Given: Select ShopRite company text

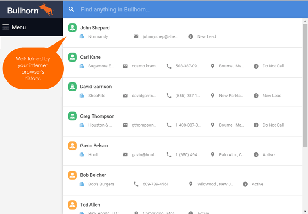Looking at the screenshot, I should pyautogui.click(x=97, y=96).
